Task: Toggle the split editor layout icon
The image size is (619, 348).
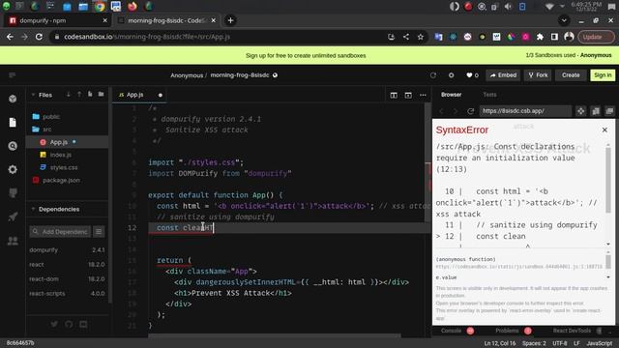Action: [394, 95]
